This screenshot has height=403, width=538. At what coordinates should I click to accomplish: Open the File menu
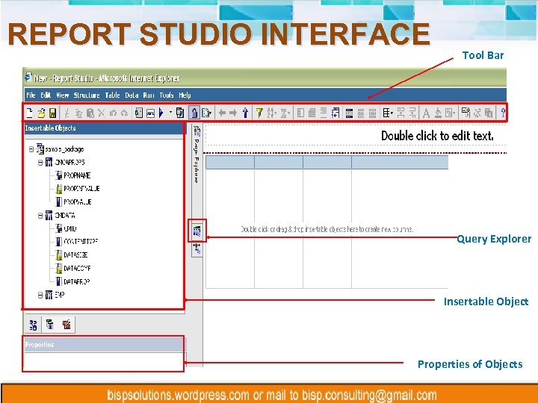point(31,96)
